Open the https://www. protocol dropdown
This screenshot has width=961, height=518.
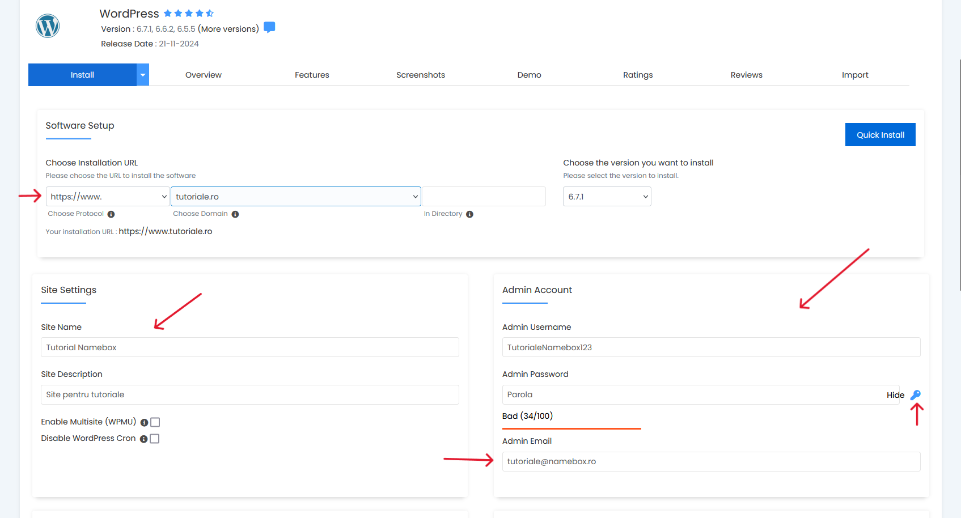point(108,197)
